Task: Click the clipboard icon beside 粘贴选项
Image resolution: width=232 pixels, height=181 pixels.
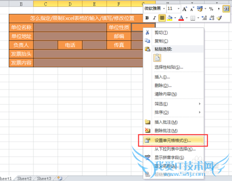Action: coord(148,49)
